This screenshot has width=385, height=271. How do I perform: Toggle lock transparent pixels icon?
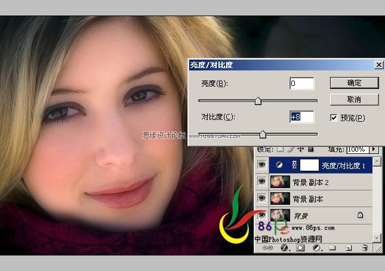280,149
